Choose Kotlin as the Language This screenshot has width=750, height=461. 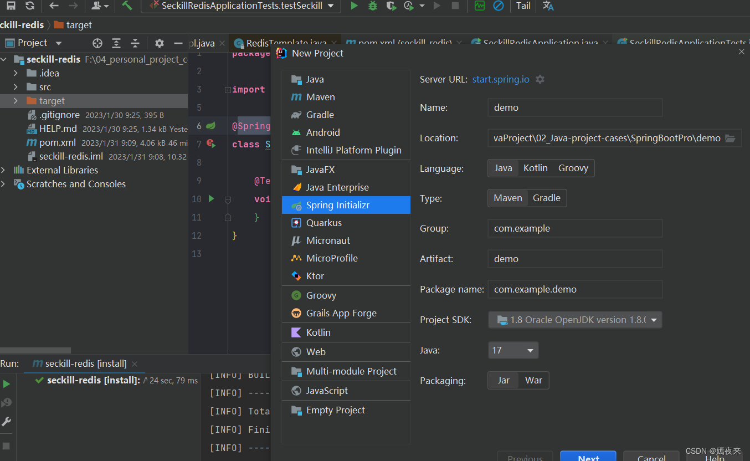536,168
